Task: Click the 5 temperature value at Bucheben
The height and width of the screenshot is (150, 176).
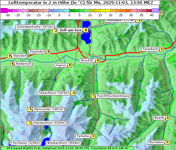Action: coord(167,142)
